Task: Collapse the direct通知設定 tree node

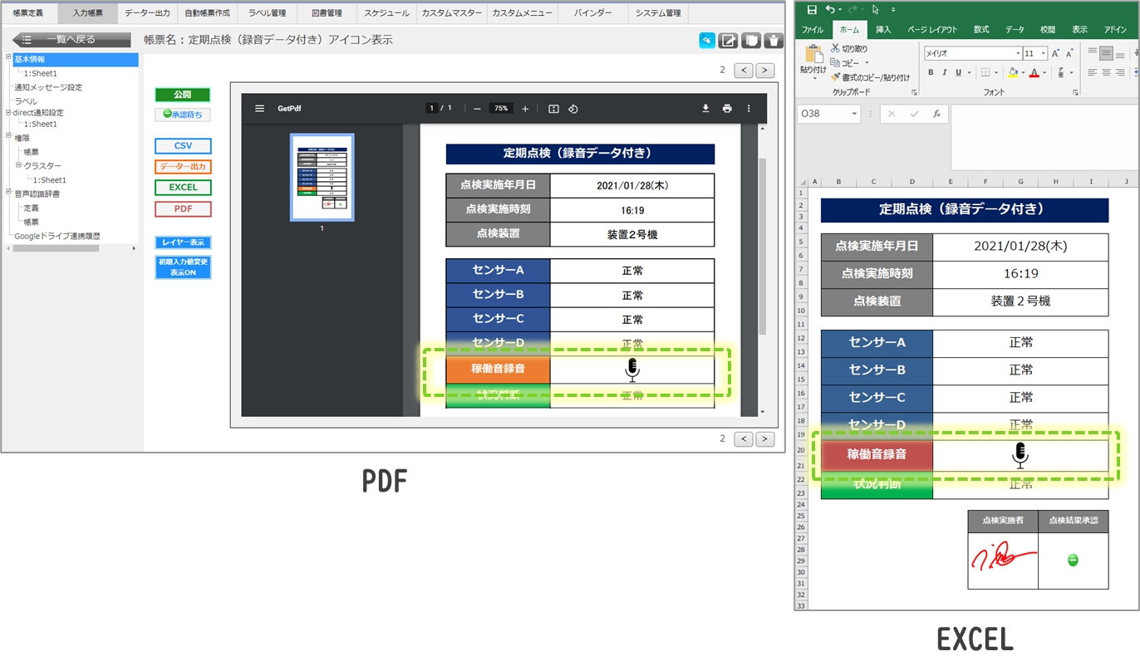Action: 8,111
